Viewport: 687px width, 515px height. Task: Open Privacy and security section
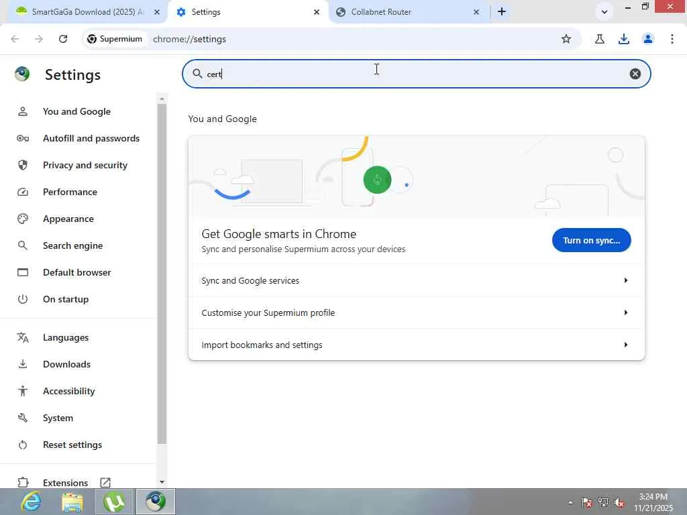tap(85, 165)
